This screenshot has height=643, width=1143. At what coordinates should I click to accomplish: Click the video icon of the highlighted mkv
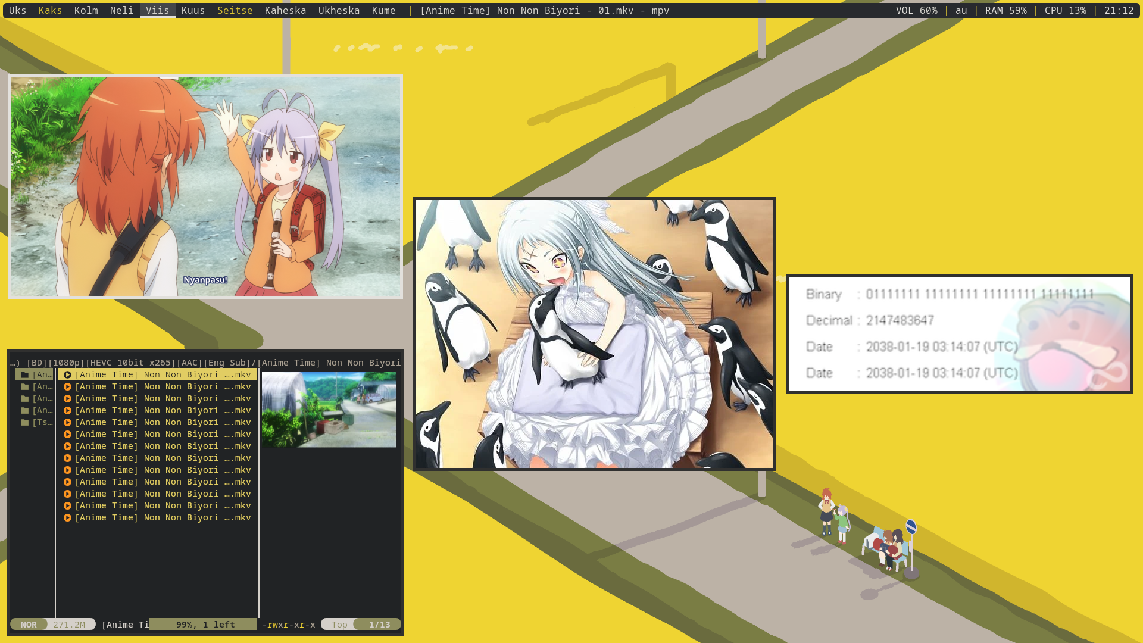[x=67, y=374]
